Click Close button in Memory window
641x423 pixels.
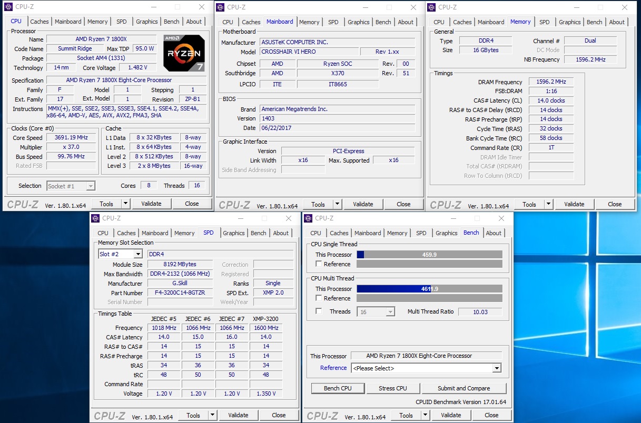click(x=615, y=204)
